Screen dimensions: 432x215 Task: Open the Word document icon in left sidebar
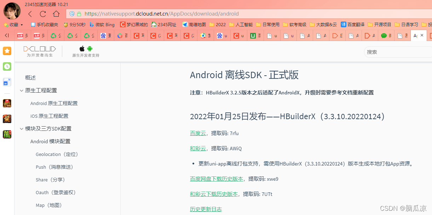[x=7, y=82]
